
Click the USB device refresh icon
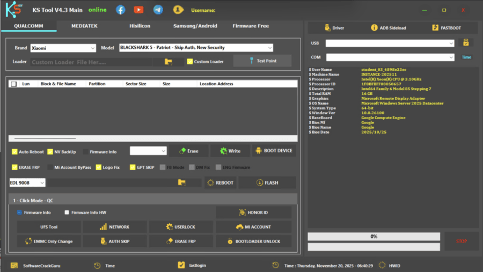pyautogui.click(x=466, y=43)
